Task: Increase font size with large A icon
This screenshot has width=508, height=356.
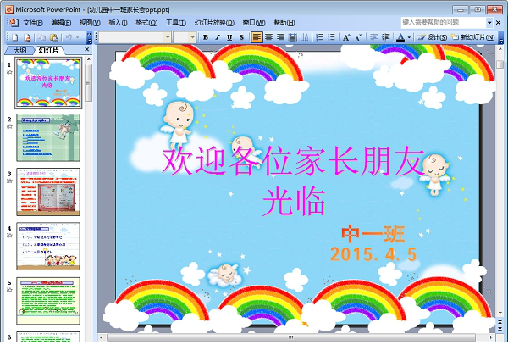Action: tap(346, 37)
